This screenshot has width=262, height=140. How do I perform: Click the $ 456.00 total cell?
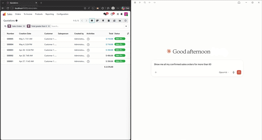click(x=109, y=56)
